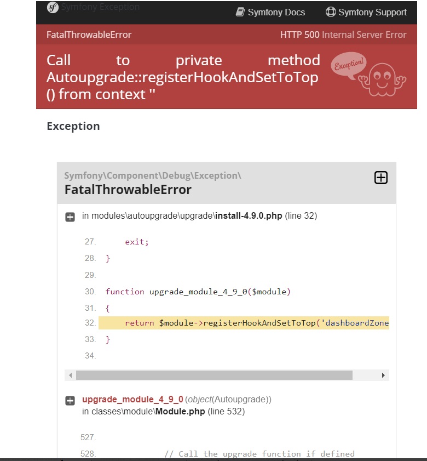
Task: Click the Exception! speech bubble graphic
Action: pyautogui.click(x=349, y=66)
